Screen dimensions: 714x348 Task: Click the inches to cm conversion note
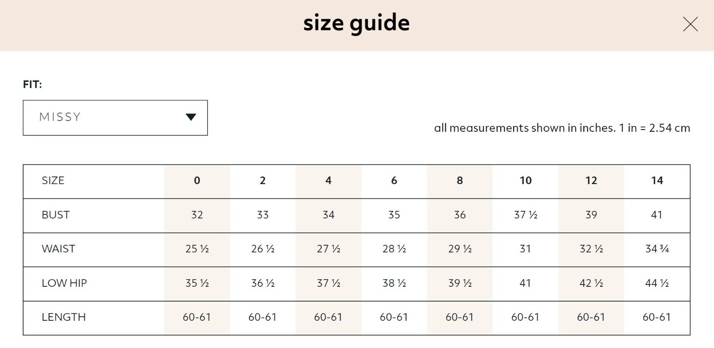tap(562, 128)
